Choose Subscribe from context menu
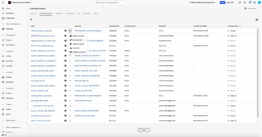This screenshot has height=137, width=262. [x=77, y=48]
